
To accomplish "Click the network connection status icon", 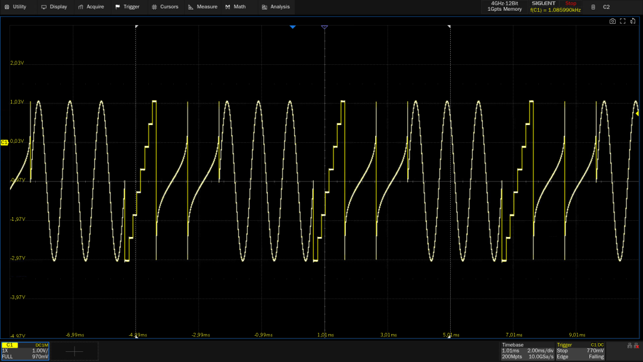I will 629,346.
